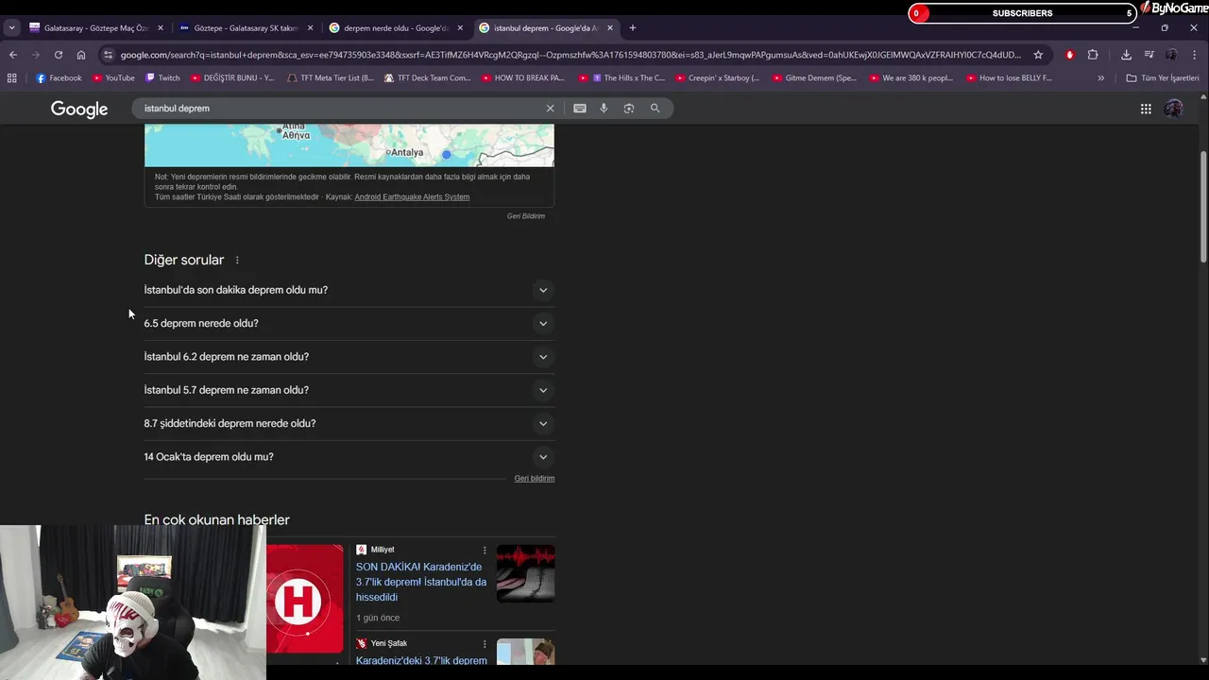Open the apps grid in bookmarks bar
Screen dimensions: 1209x680
pyautogui.click(x=11, y=78)
